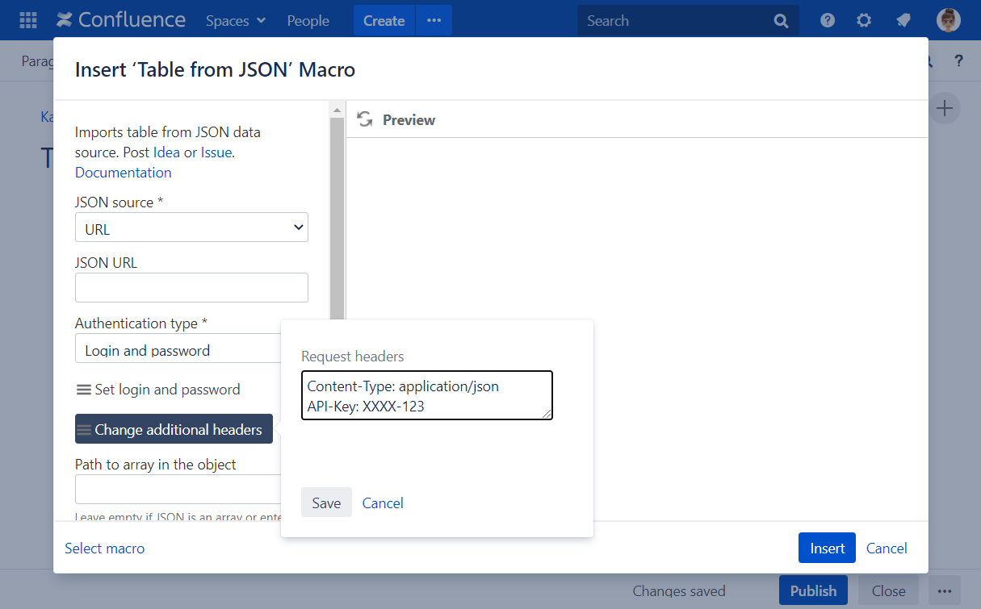The image size is (981, 609).
Task: Insert the macro
Action: (x=827, y=548)
